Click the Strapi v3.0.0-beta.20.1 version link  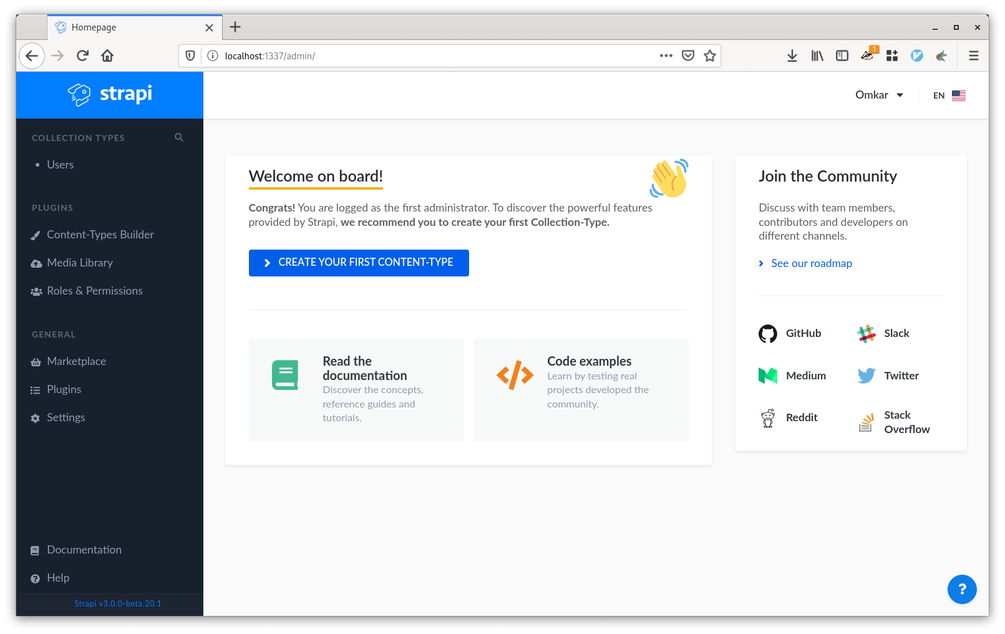coord(118,603)
